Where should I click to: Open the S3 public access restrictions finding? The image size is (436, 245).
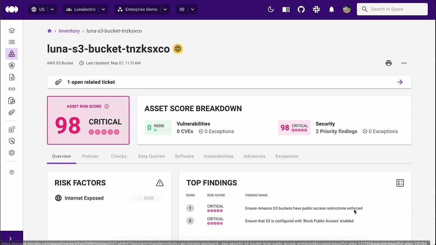[x=304, y=208]
